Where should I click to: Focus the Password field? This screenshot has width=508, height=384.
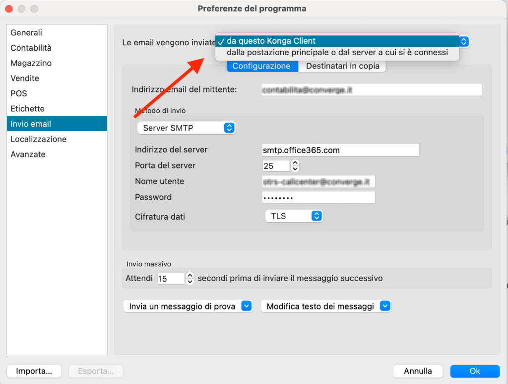click(x=318, y=198)
